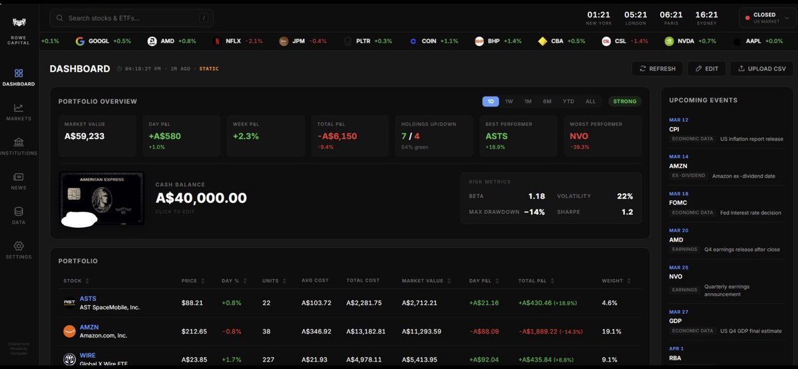798x369 pixels.
Task: Open the AMZN ticker link
Action: (x=89, y=327)
